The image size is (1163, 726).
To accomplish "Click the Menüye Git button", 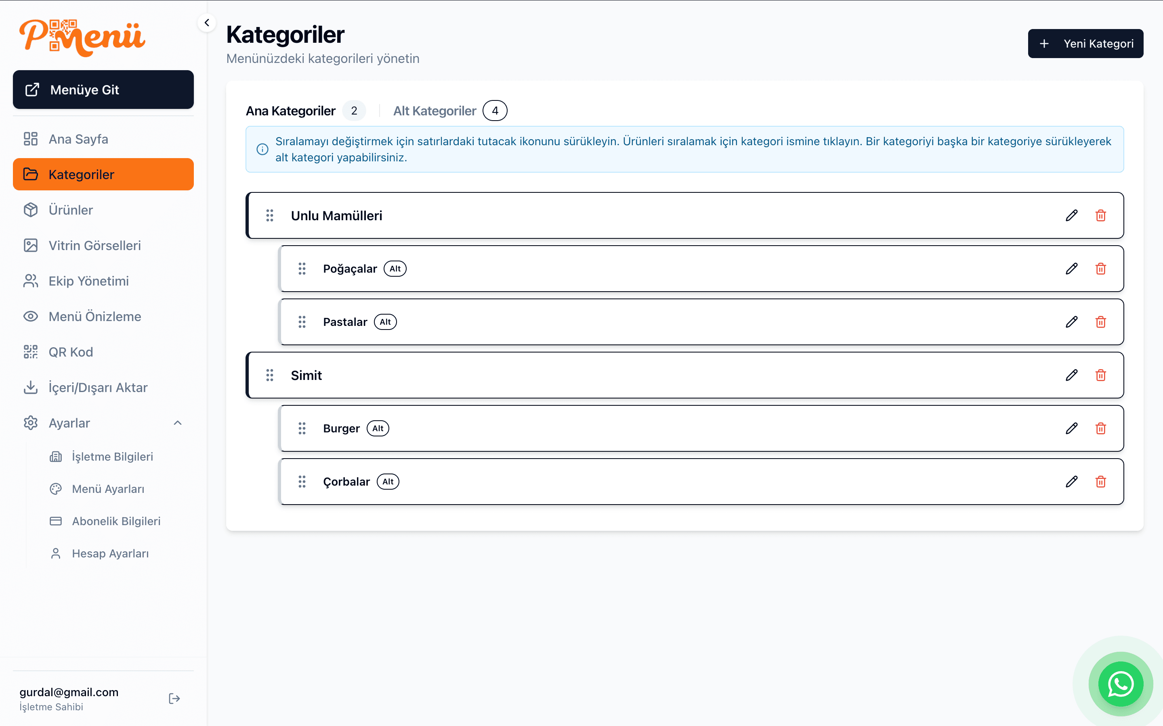I will [103, 90].
